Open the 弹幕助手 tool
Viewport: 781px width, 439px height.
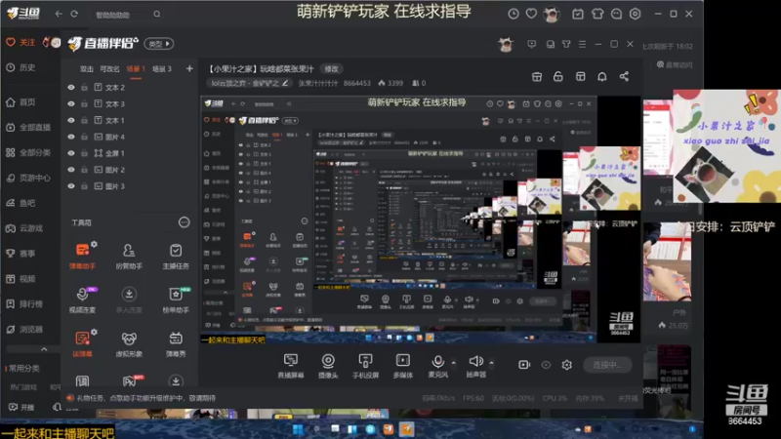pyautogui.click(x=83, y=256)
